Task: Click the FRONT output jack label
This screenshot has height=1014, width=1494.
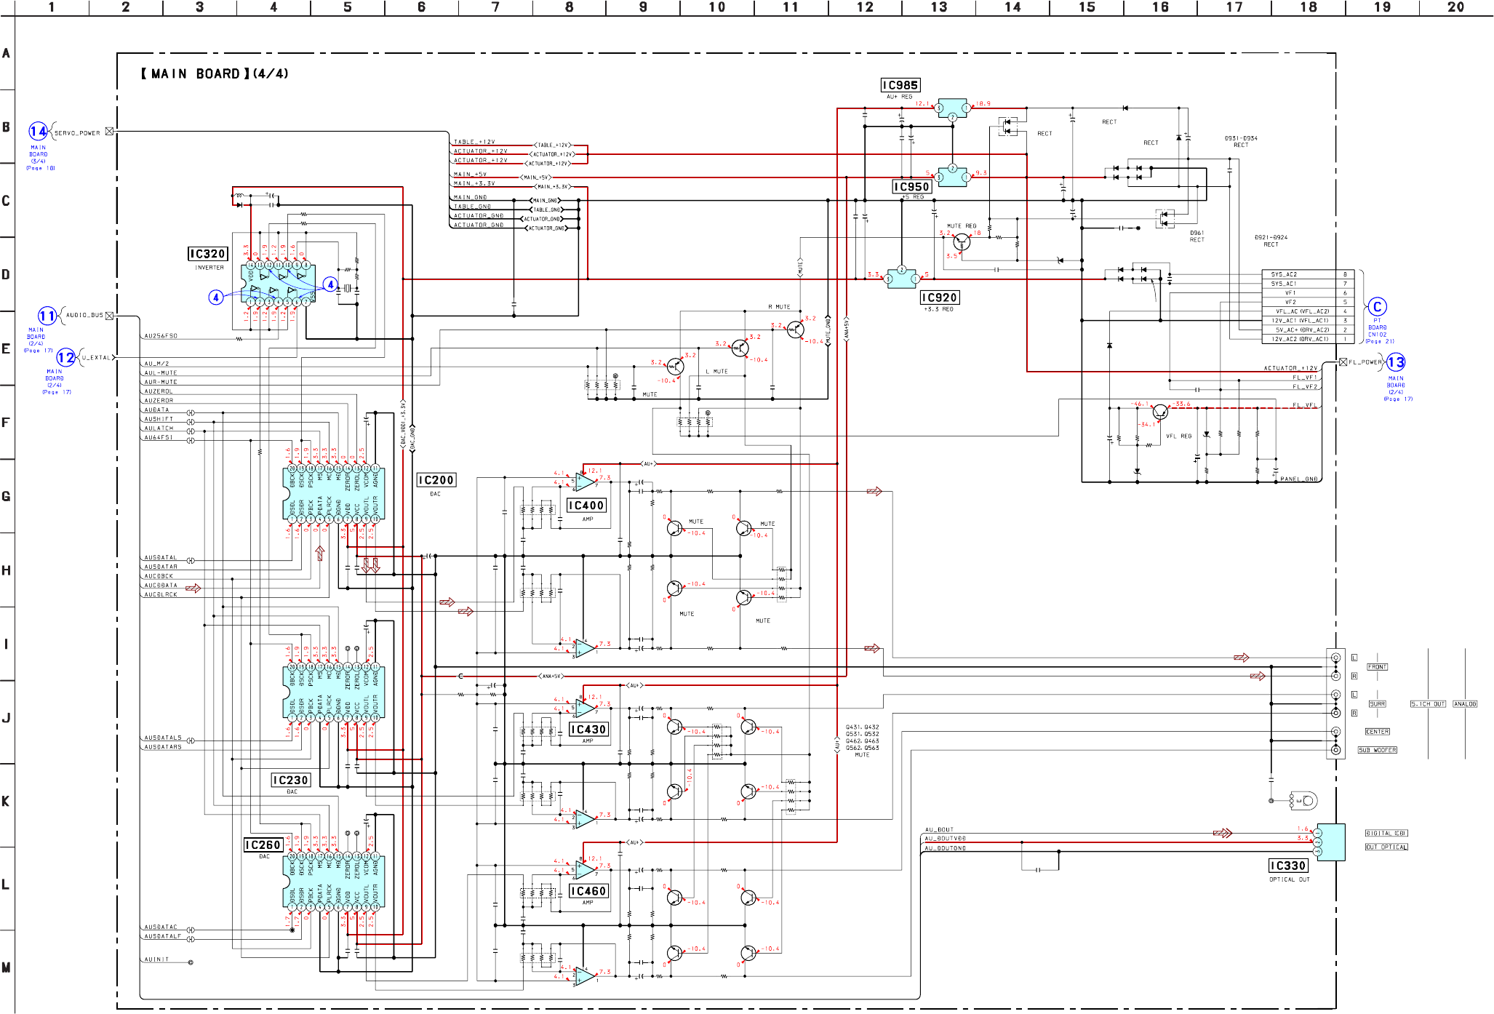Action: (x=1377, y=667)
